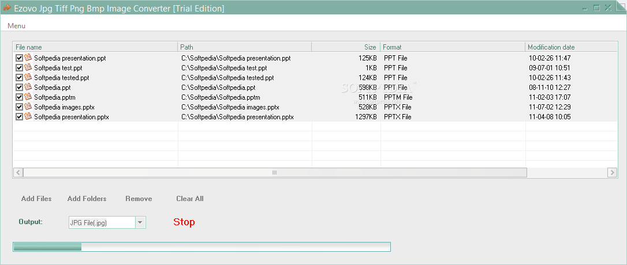Select the path C:\Softpedia\Softpedia test.ppt
The image size is (627, 265).
point(224,68)
